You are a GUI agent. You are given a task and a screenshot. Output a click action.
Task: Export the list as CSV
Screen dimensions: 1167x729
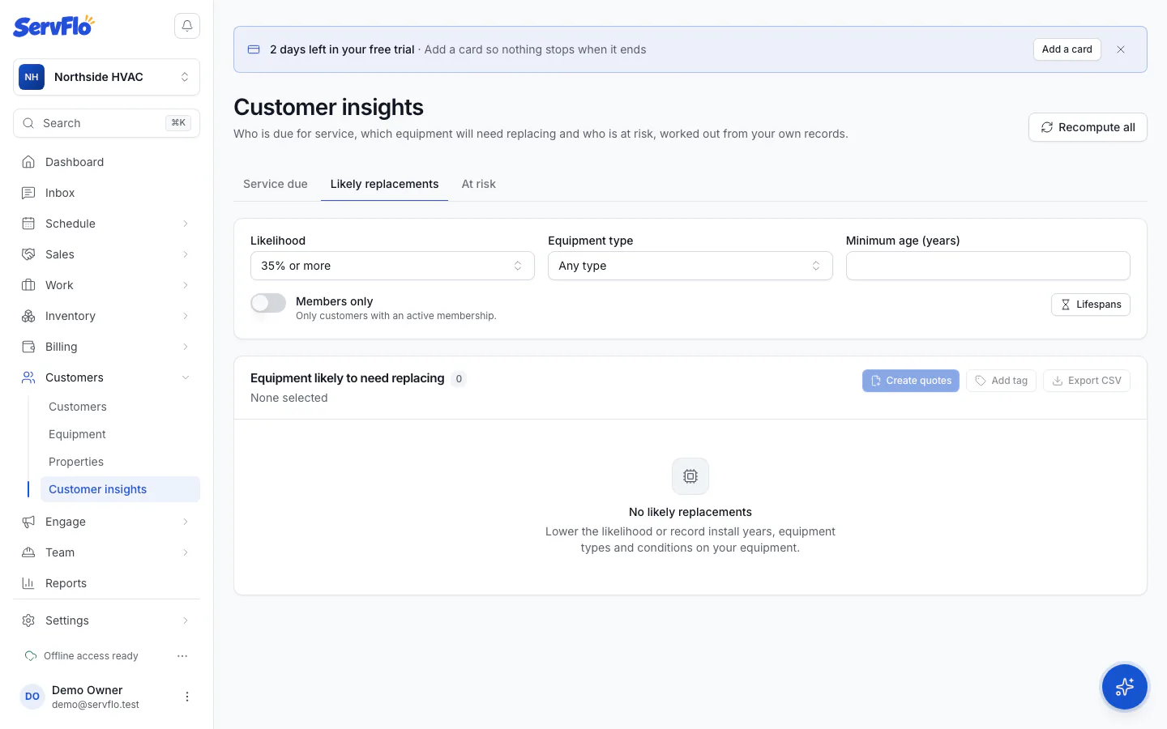tap(1087, 381)
